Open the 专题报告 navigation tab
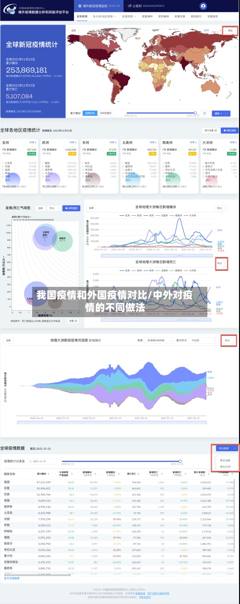 pyautogui.click(x=212, y=16)
